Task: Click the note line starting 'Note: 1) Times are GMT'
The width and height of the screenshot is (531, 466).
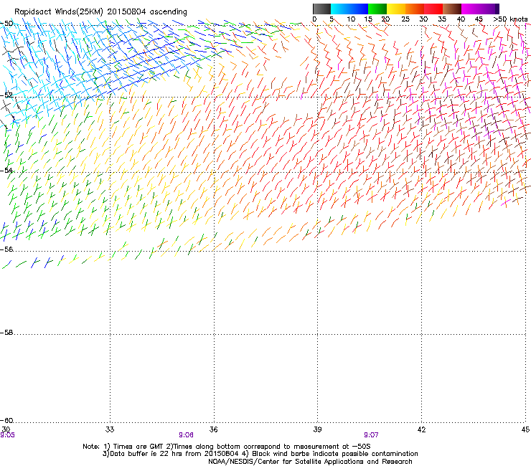Action: (x=227, y=447)
